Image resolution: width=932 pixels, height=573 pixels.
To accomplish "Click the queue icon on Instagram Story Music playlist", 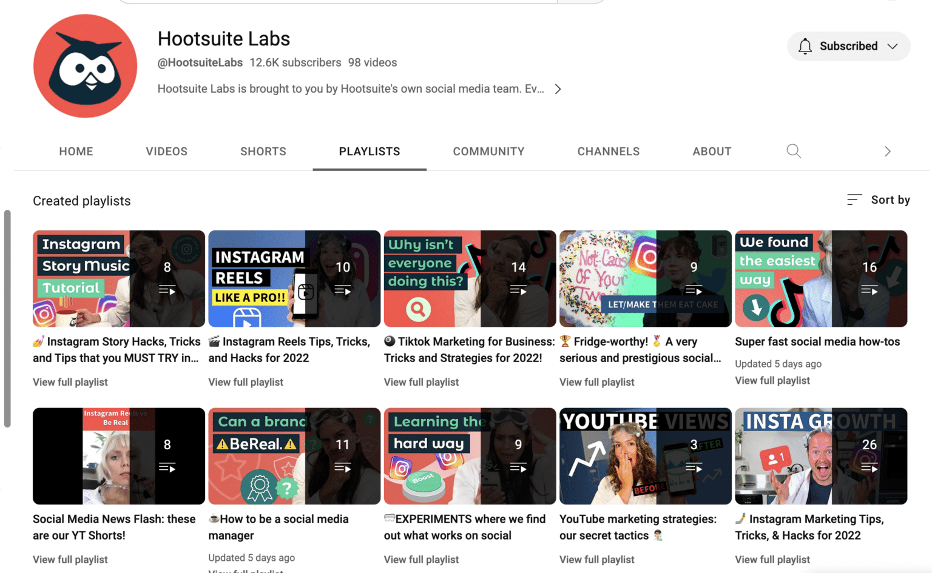I will pyautogui.click(x=167, y=290).
